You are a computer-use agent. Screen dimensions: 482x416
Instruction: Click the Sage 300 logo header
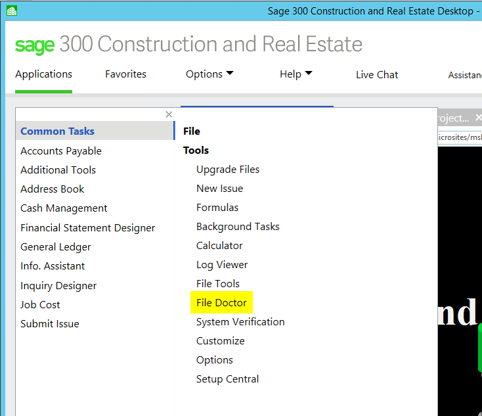point(188,44)
